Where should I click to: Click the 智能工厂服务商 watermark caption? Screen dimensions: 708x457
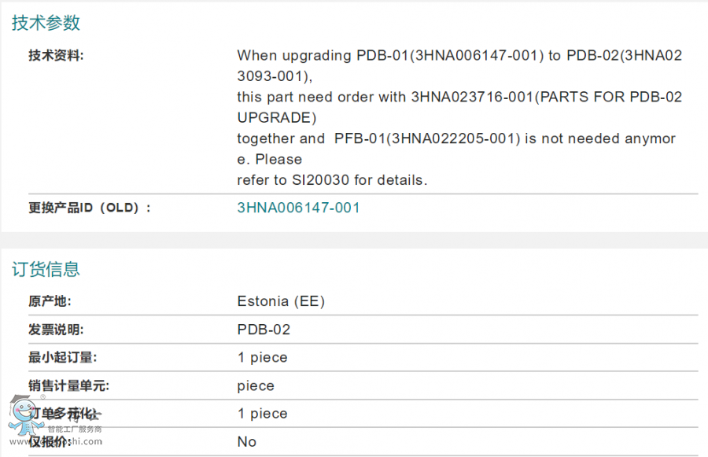coord(75,429)
